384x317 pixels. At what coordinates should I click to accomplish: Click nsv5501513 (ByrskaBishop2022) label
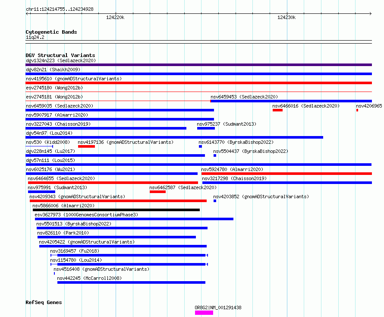click(x=74, y=224)
